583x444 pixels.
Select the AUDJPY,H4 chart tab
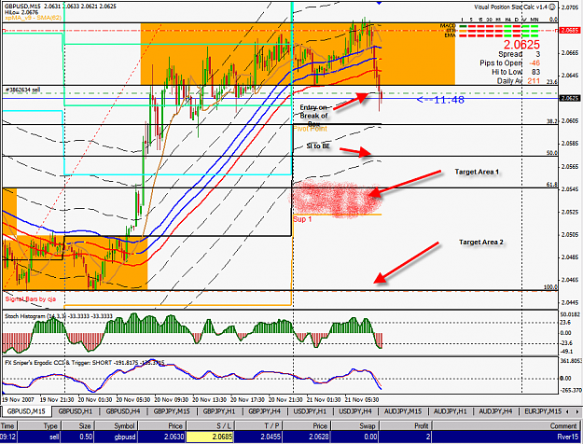point(495,411)
